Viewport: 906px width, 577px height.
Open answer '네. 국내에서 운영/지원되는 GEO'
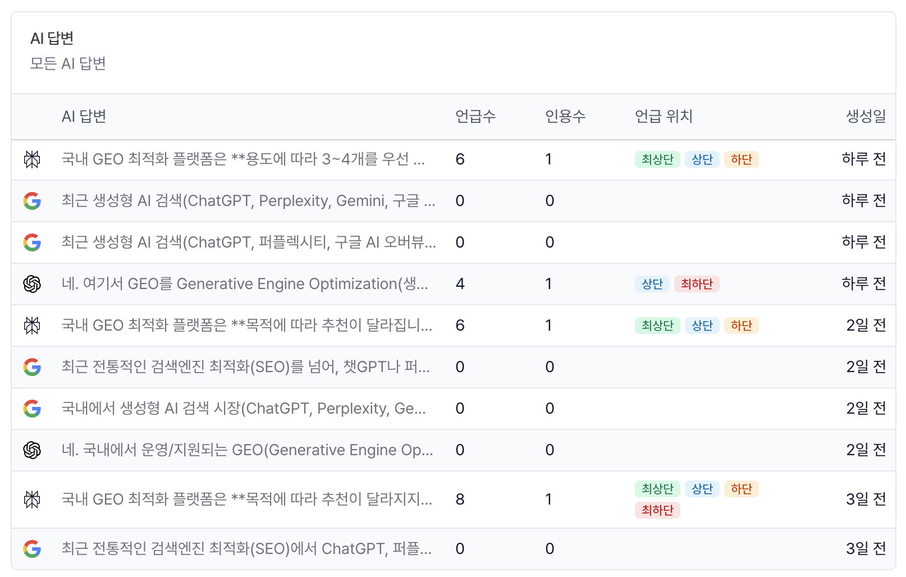click(x=248, y=450)
